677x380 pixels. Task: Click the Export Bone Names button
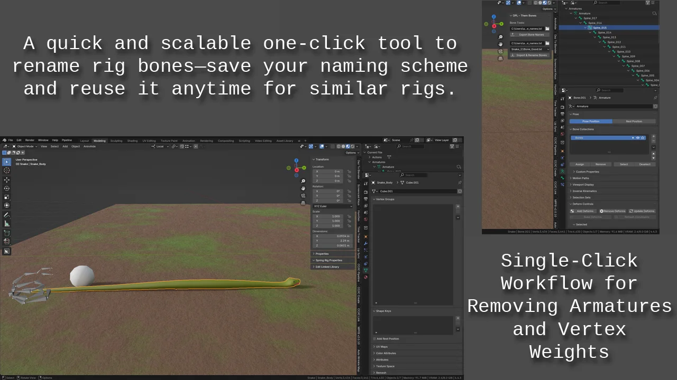(530, 34)
